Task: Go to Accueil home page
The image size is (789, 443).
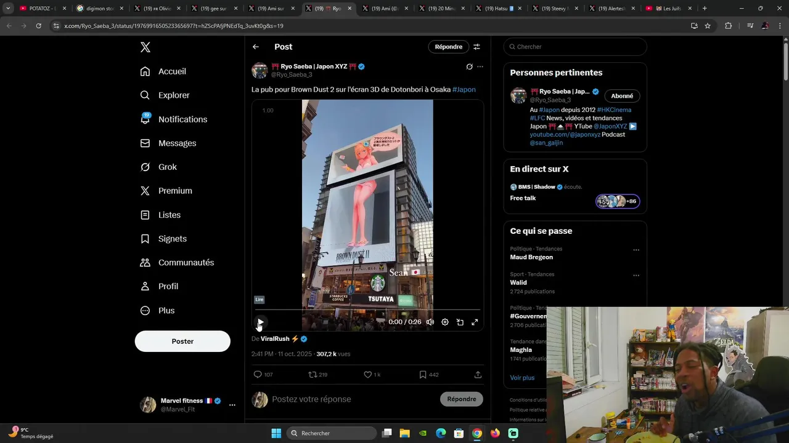Action: 163,71
